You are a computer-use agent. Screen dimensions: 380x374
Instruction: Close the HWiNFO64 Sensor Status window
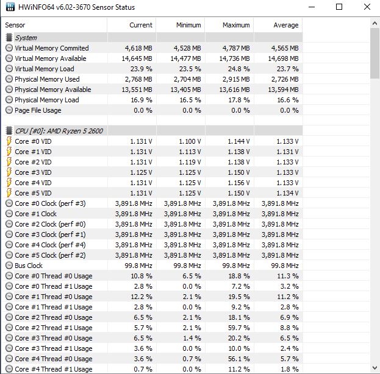pos(367,7)
